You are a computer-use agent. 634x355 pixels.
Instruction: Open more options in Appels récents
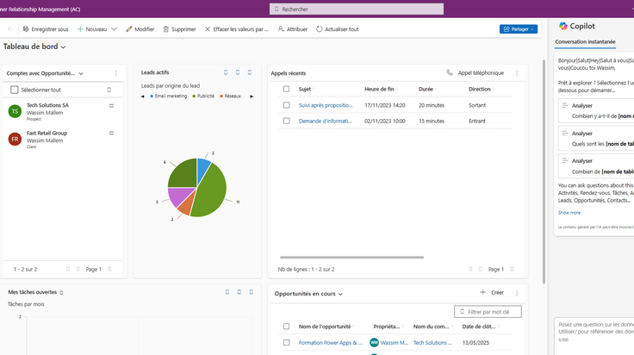[517, 73]
